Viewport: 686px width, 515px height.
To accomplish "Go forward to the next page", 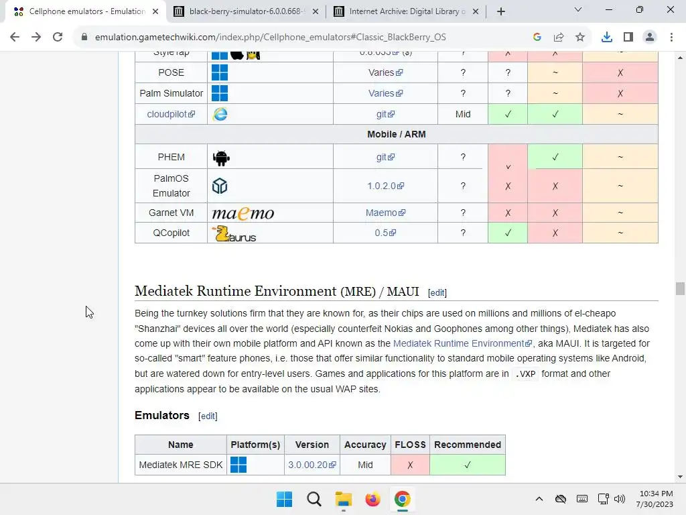I will [36, 38].
